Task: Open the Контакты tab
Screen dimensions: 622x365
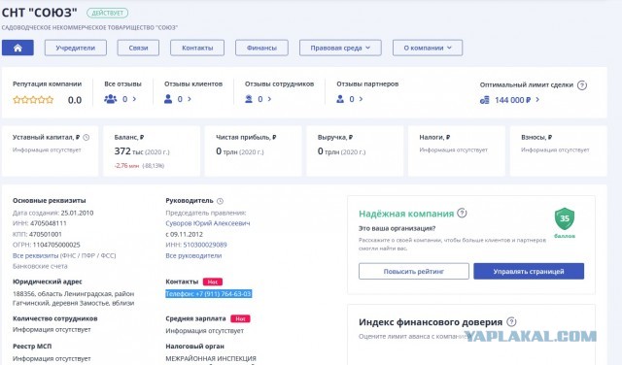Action: pyautogui.click(x=197, y=48)
